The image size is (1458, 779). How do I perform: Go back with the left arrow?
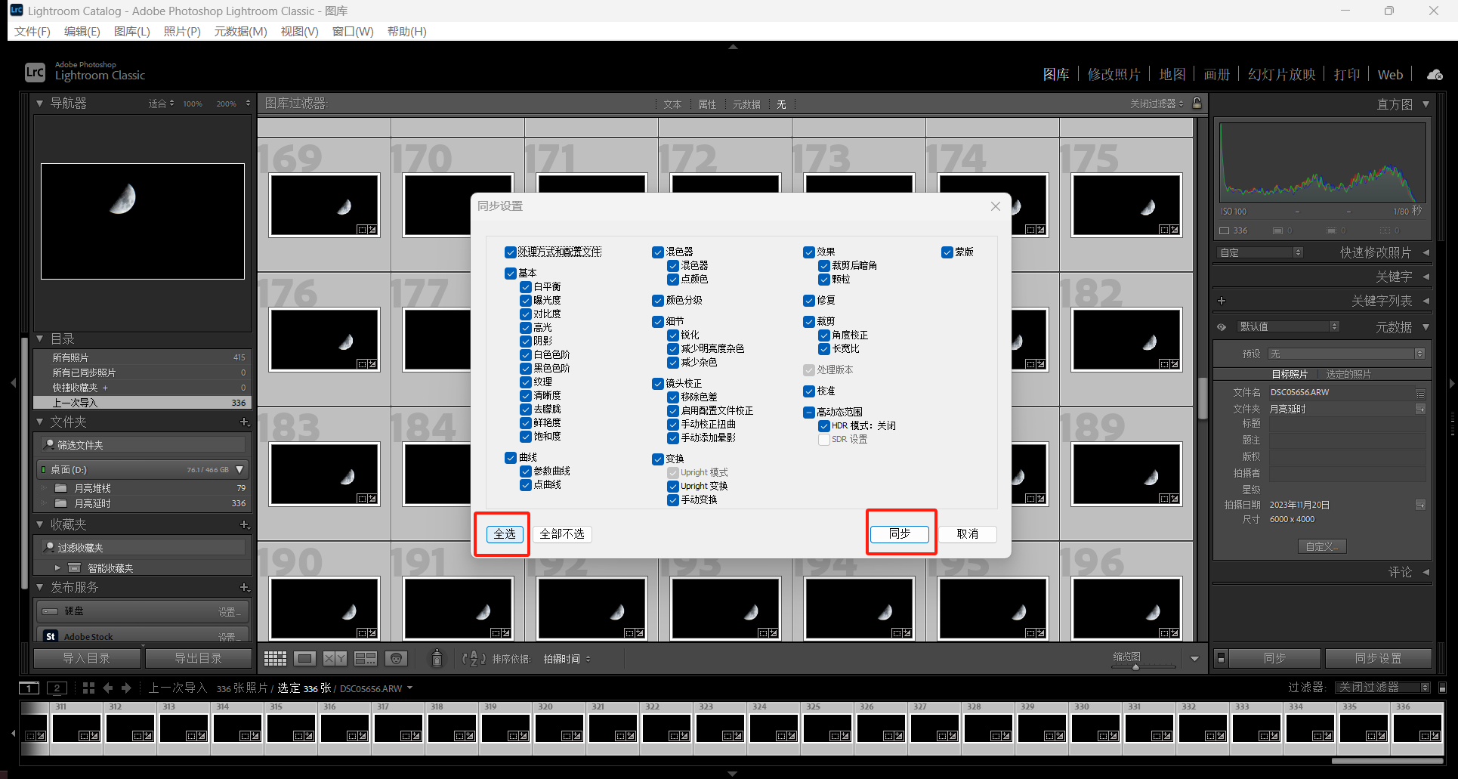(107, 688)
